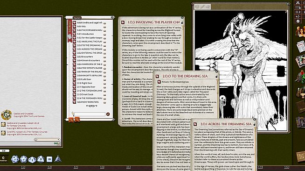This screenshot has height=171, width=305.
Task: Pick the d4 pyramid die
Action: [x=58, y=159]
